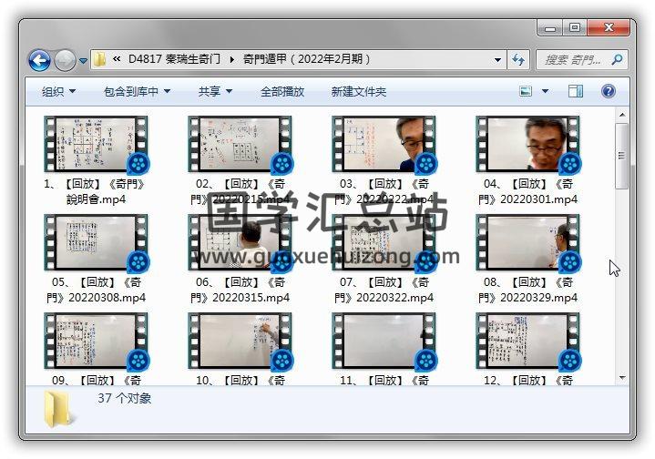Select video thumbnail numbered 12
This screenshot has height=459, width=655.
(528, 341)
